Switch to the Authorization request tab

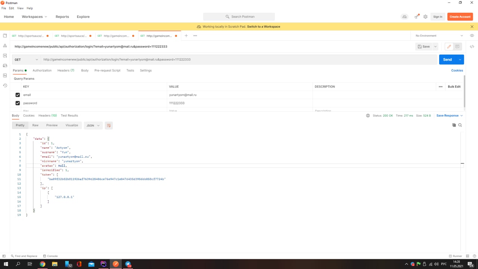click(42, 70)
